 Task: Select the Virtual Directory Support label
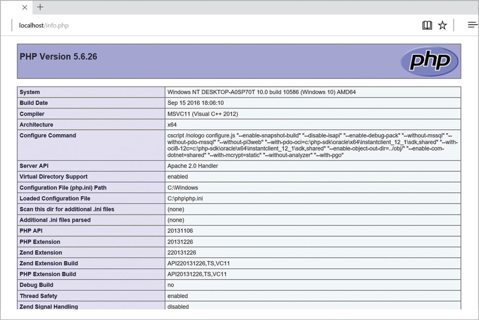pyautogui.click(x=53, y=177)
